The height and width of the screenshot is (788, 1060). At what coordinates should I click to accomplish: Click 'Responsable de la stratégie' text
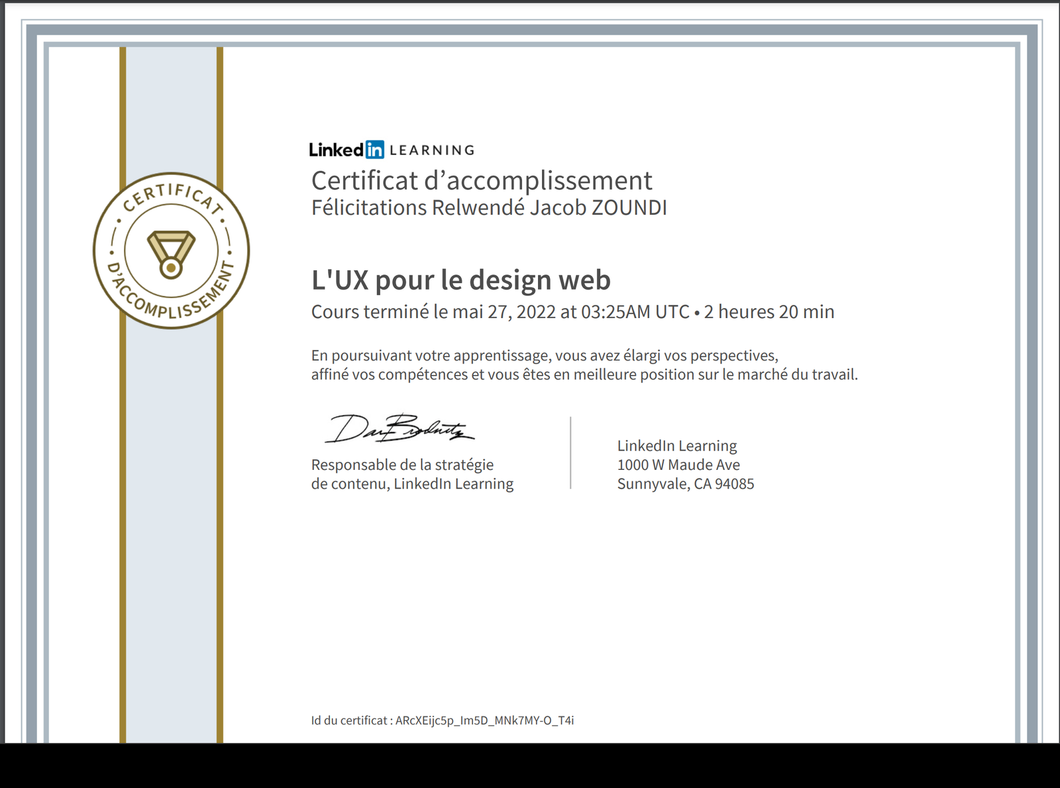pyautogui.click(x=402, y=465)
